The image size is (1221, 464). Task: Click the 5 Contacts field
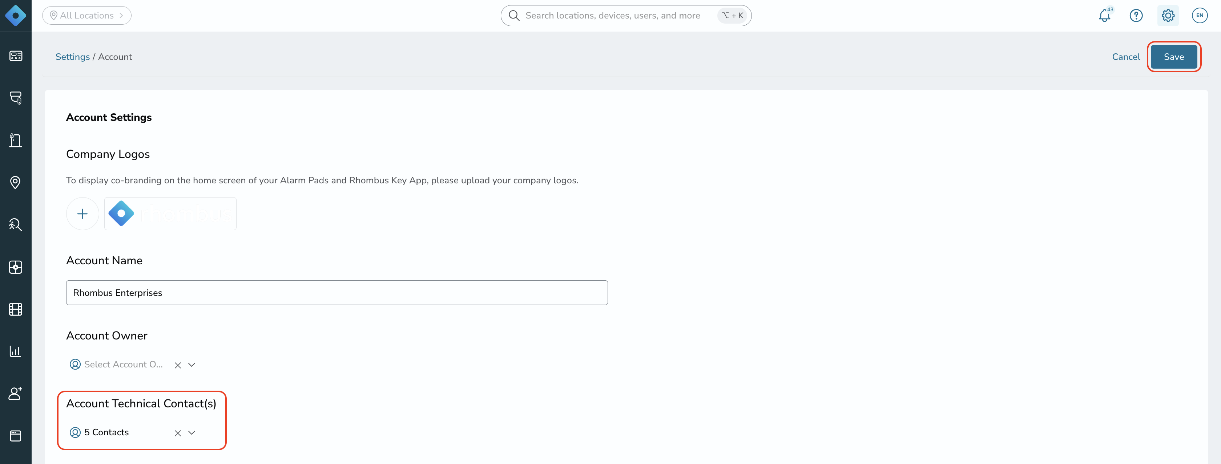(x=132, y=432)
